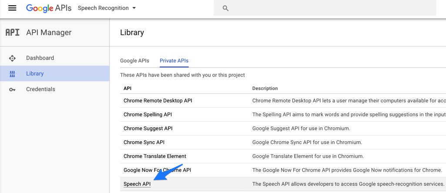Open Chrome Translate Element

pyautogui.click(x=155, y=156)
